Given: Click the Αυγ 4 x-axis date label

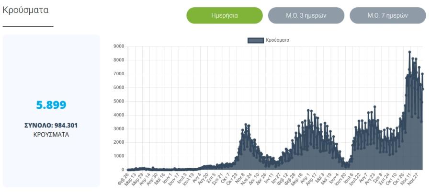Looking at the screenshot, I should 196,178.
